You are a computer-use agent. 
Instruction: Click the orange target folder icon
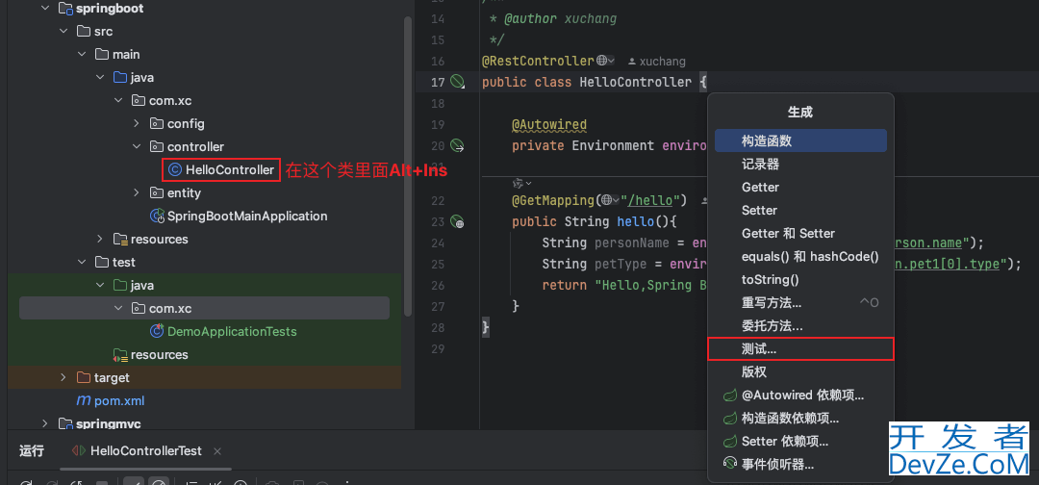tap(84, 377)
